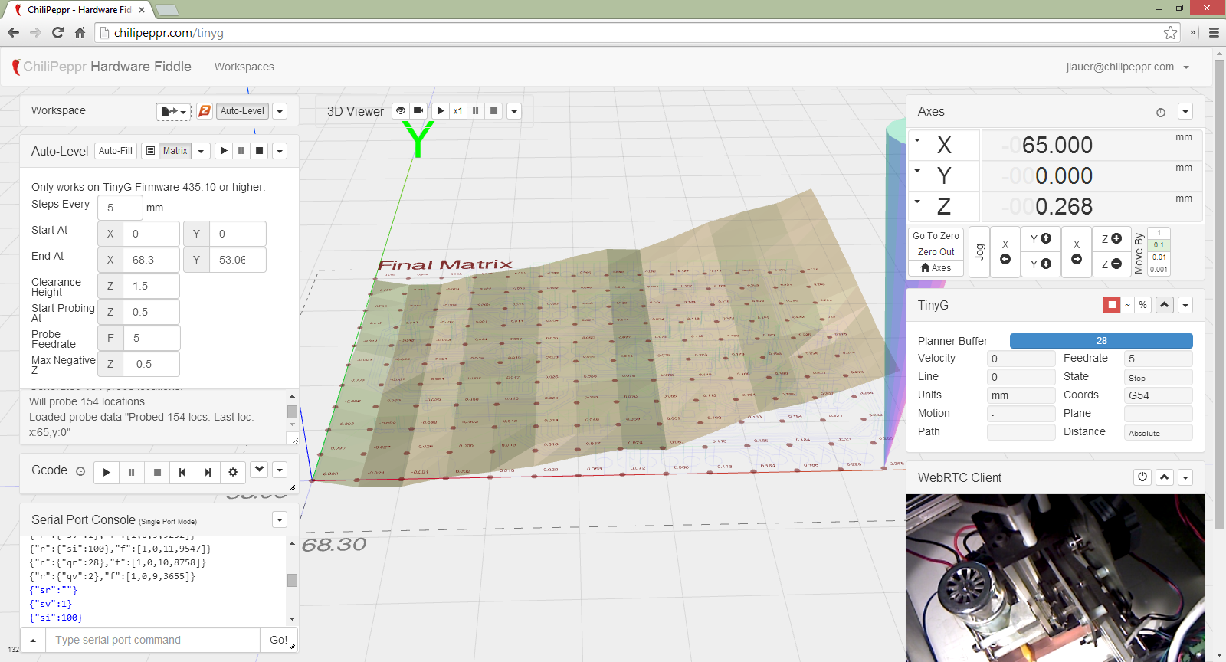
Task: Click the Axes panel clock icon
Action: (1161, 112)
